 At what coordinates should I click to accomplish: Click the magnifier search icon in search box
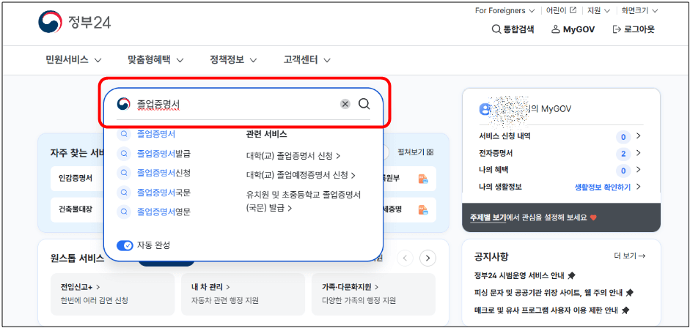click(x=364, y=104)
